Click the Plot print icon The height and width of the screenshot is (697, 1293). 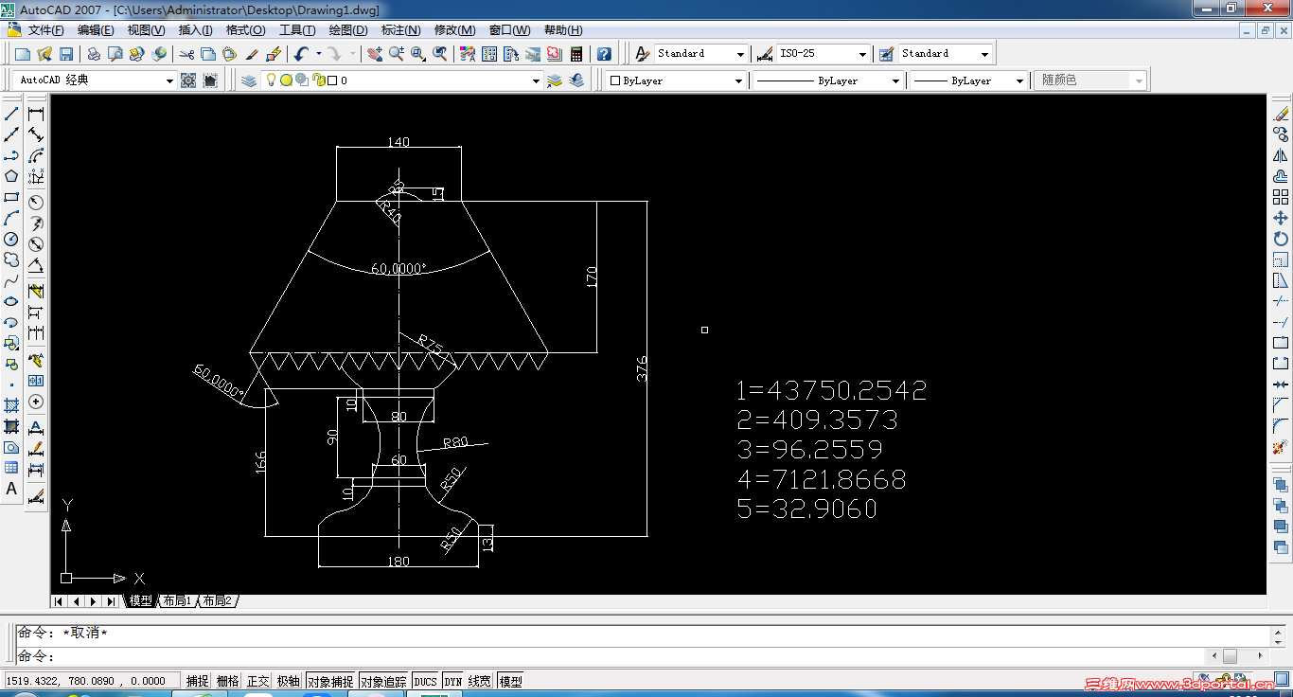point(94,54)
